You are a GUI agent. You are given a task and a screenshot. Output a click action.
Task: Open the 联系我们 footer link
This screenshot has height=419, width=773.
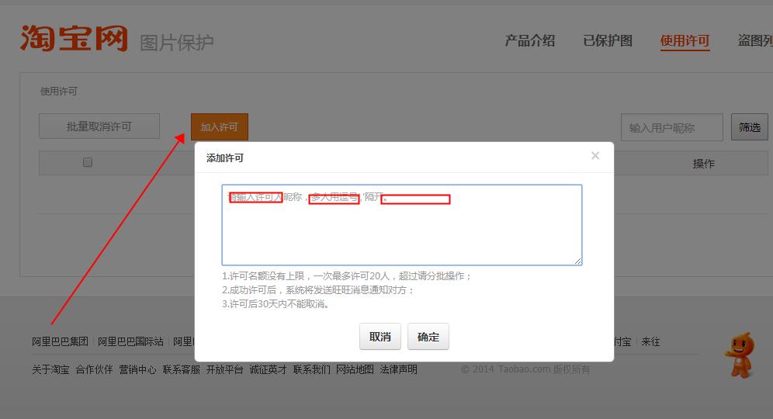(311, 369)
